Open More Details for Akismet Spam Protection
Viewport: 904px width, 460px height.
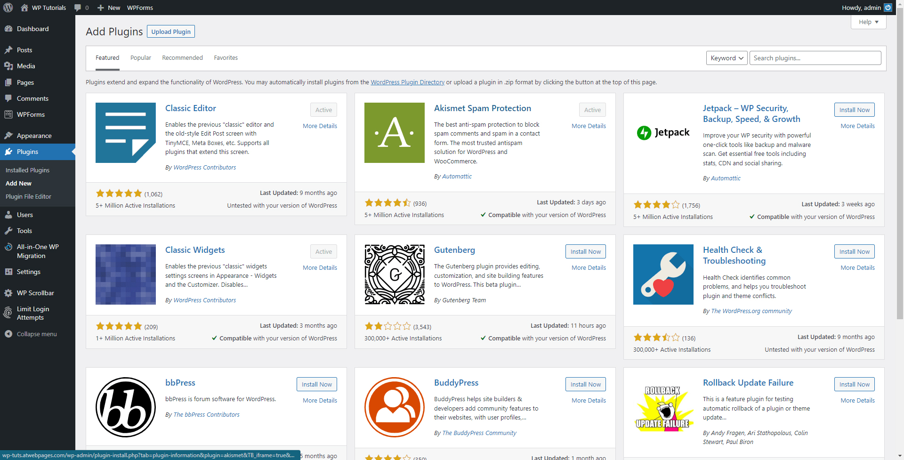click(x=589, y=126)
